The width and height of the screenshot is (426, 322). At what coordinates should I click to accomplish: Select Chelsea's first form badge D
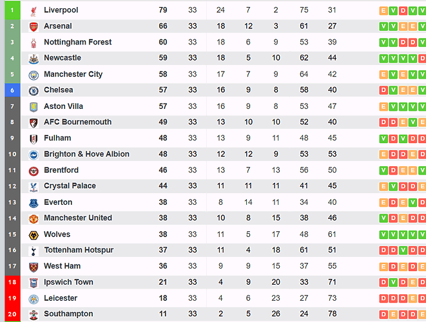pos(383,90)
